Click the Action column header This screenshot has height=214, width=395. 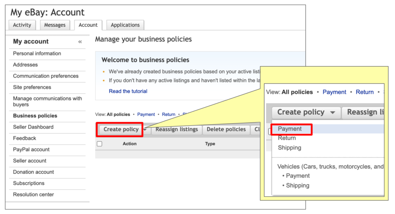(x=130, y=144)
